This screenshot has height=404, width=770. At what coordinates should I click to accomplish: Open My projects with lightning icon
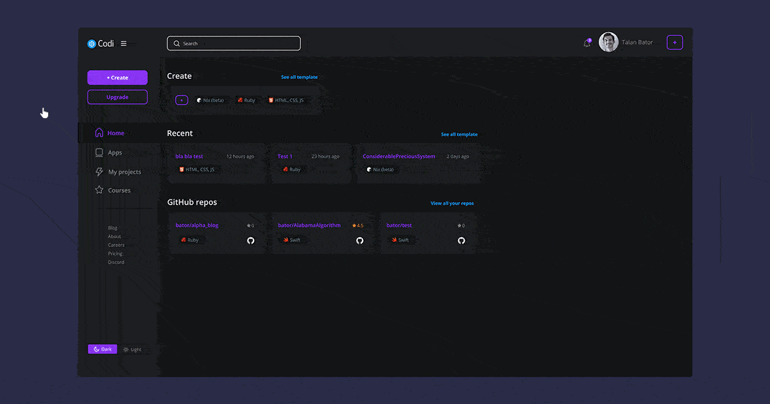(x=124, y=172)
